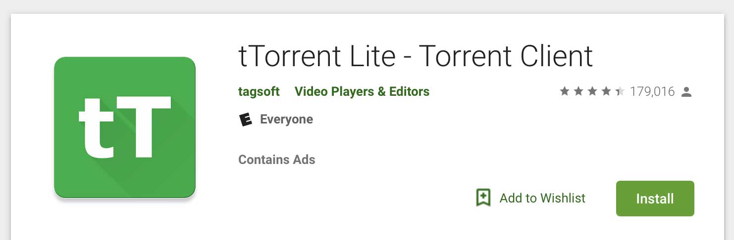
Task: Install the tTorrent Lite app
Action: coord(655,199)
